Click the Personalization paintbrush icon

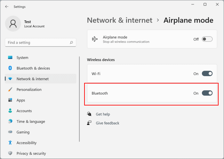click(x=10, y=90)
